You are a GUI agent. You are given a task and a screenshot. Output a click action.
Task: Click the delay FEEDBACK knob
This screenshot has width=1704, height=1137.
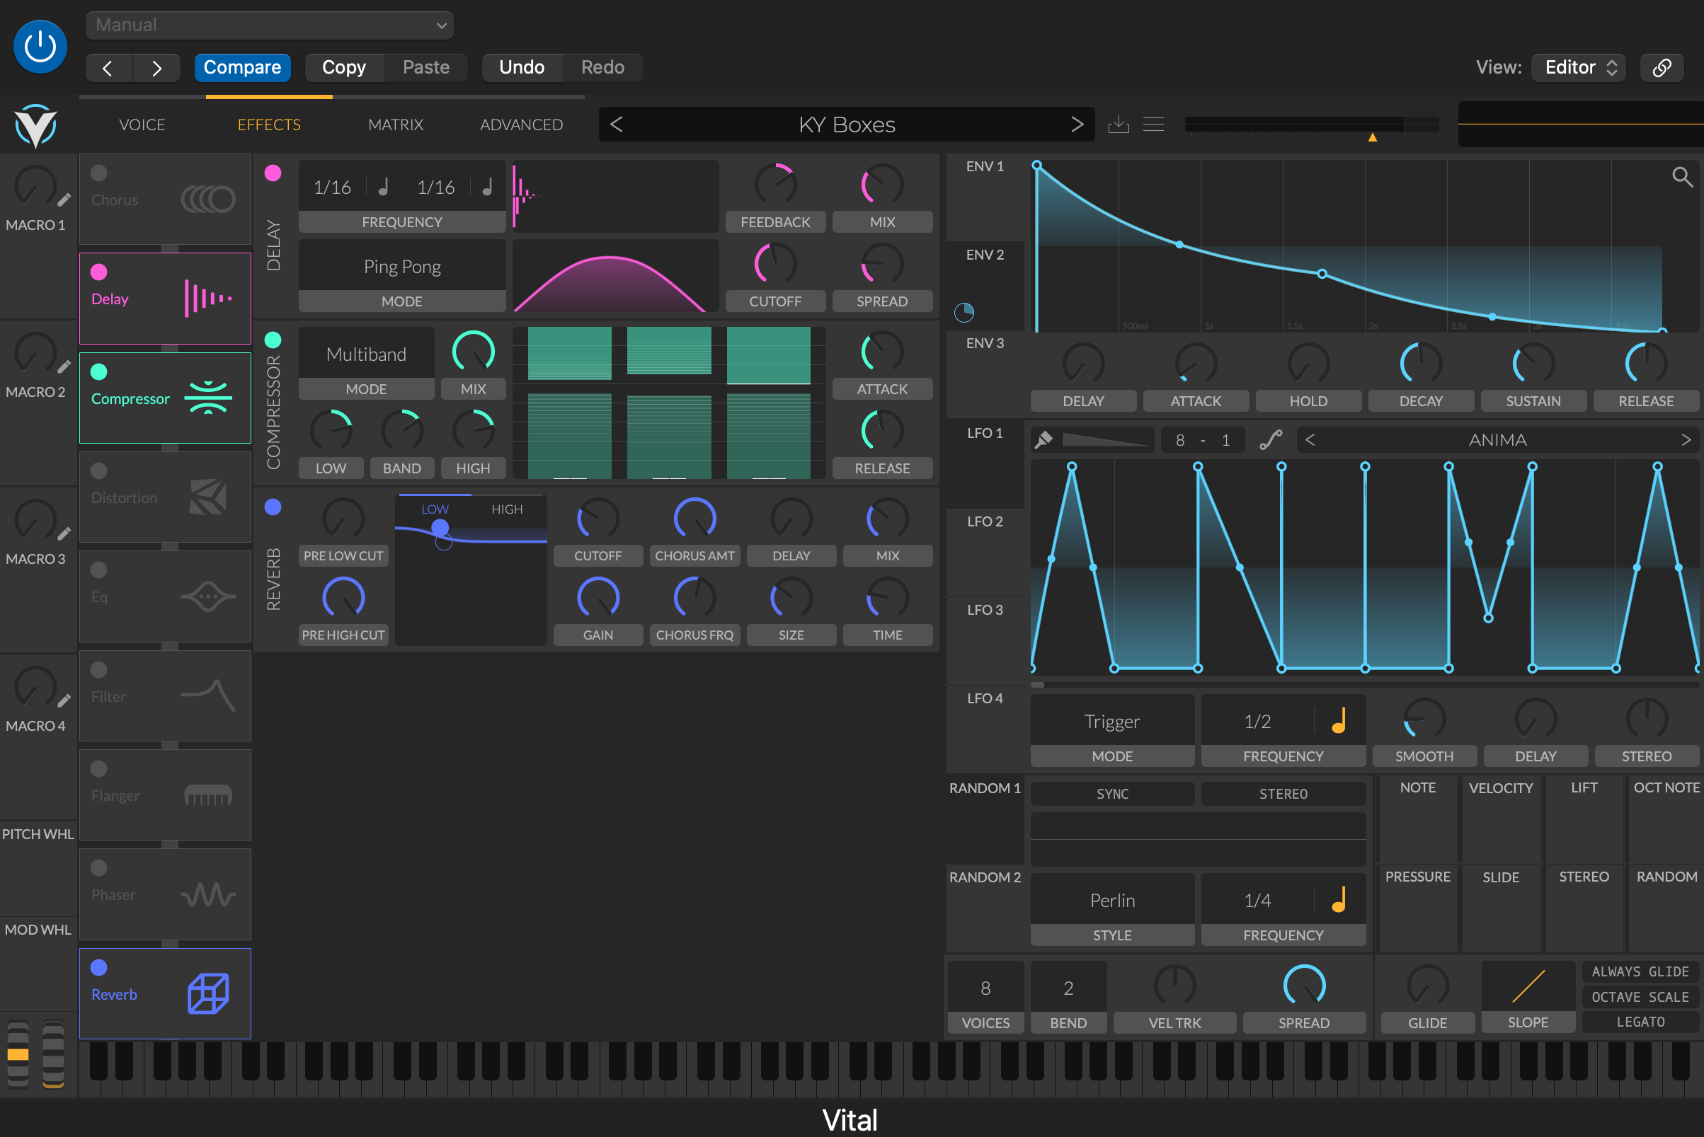pyautogui.click(x=774, y=185)
